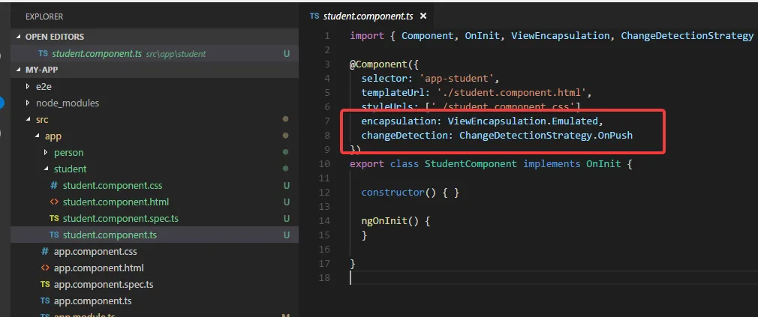Expand the node_modules folder
This screenshot has height=317, width=758.
click(28, 103)
